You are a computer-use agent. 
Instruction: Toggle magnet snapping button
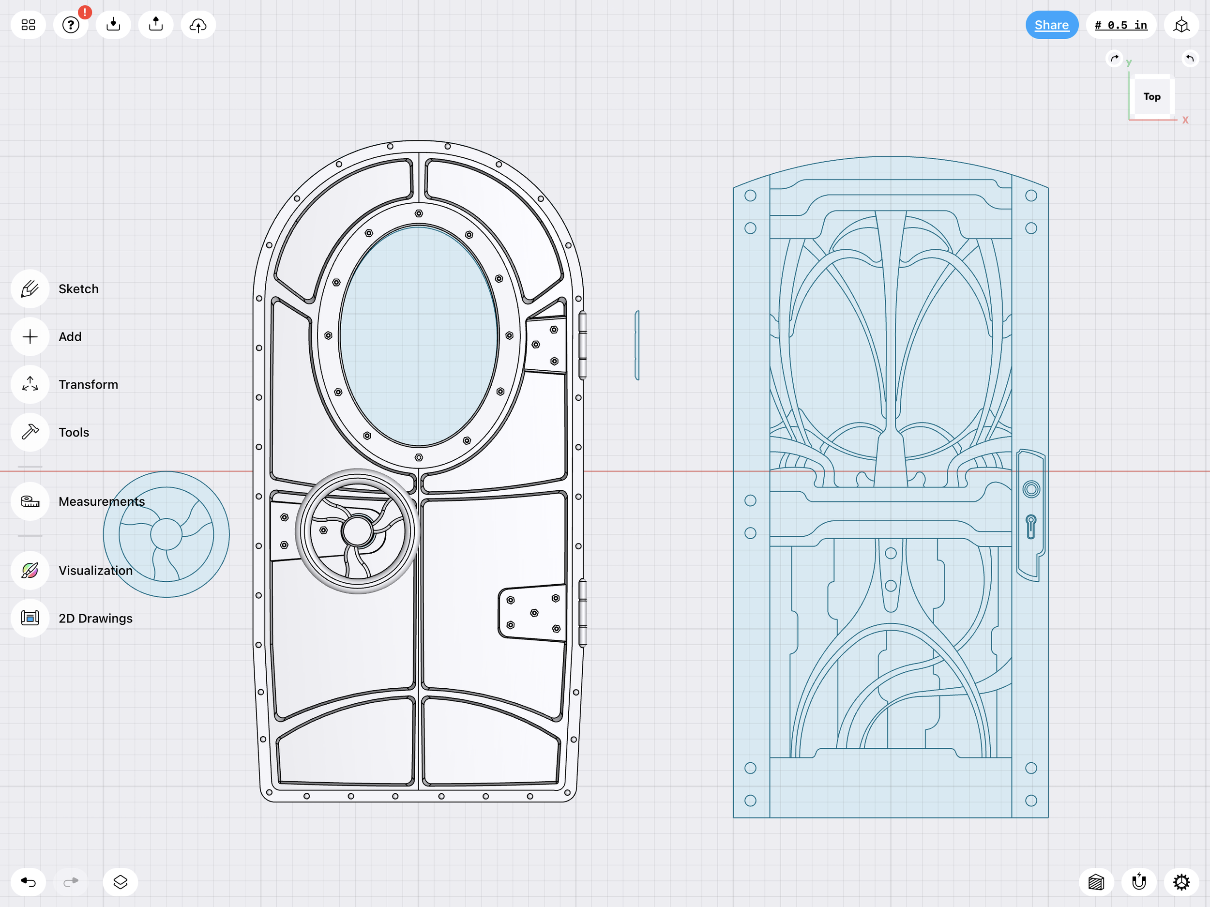[1139, 882]
